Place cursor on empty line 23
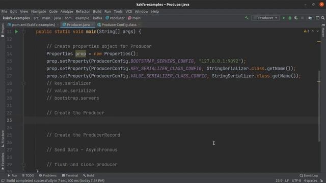Screen dimensions: 326x183 pyautogui.click(x=171, y=120)
